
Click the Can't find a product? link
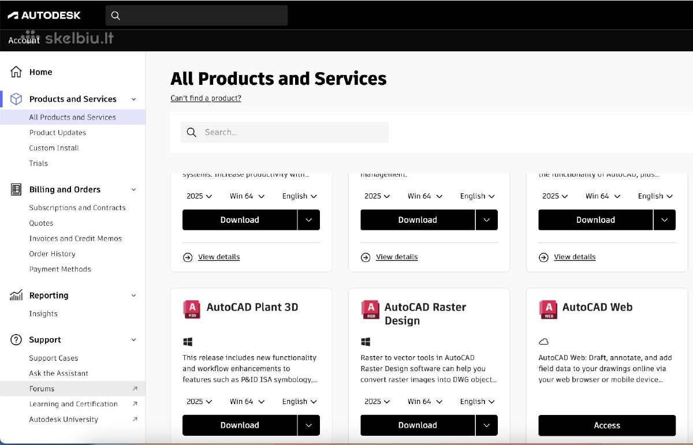point(206,98)
